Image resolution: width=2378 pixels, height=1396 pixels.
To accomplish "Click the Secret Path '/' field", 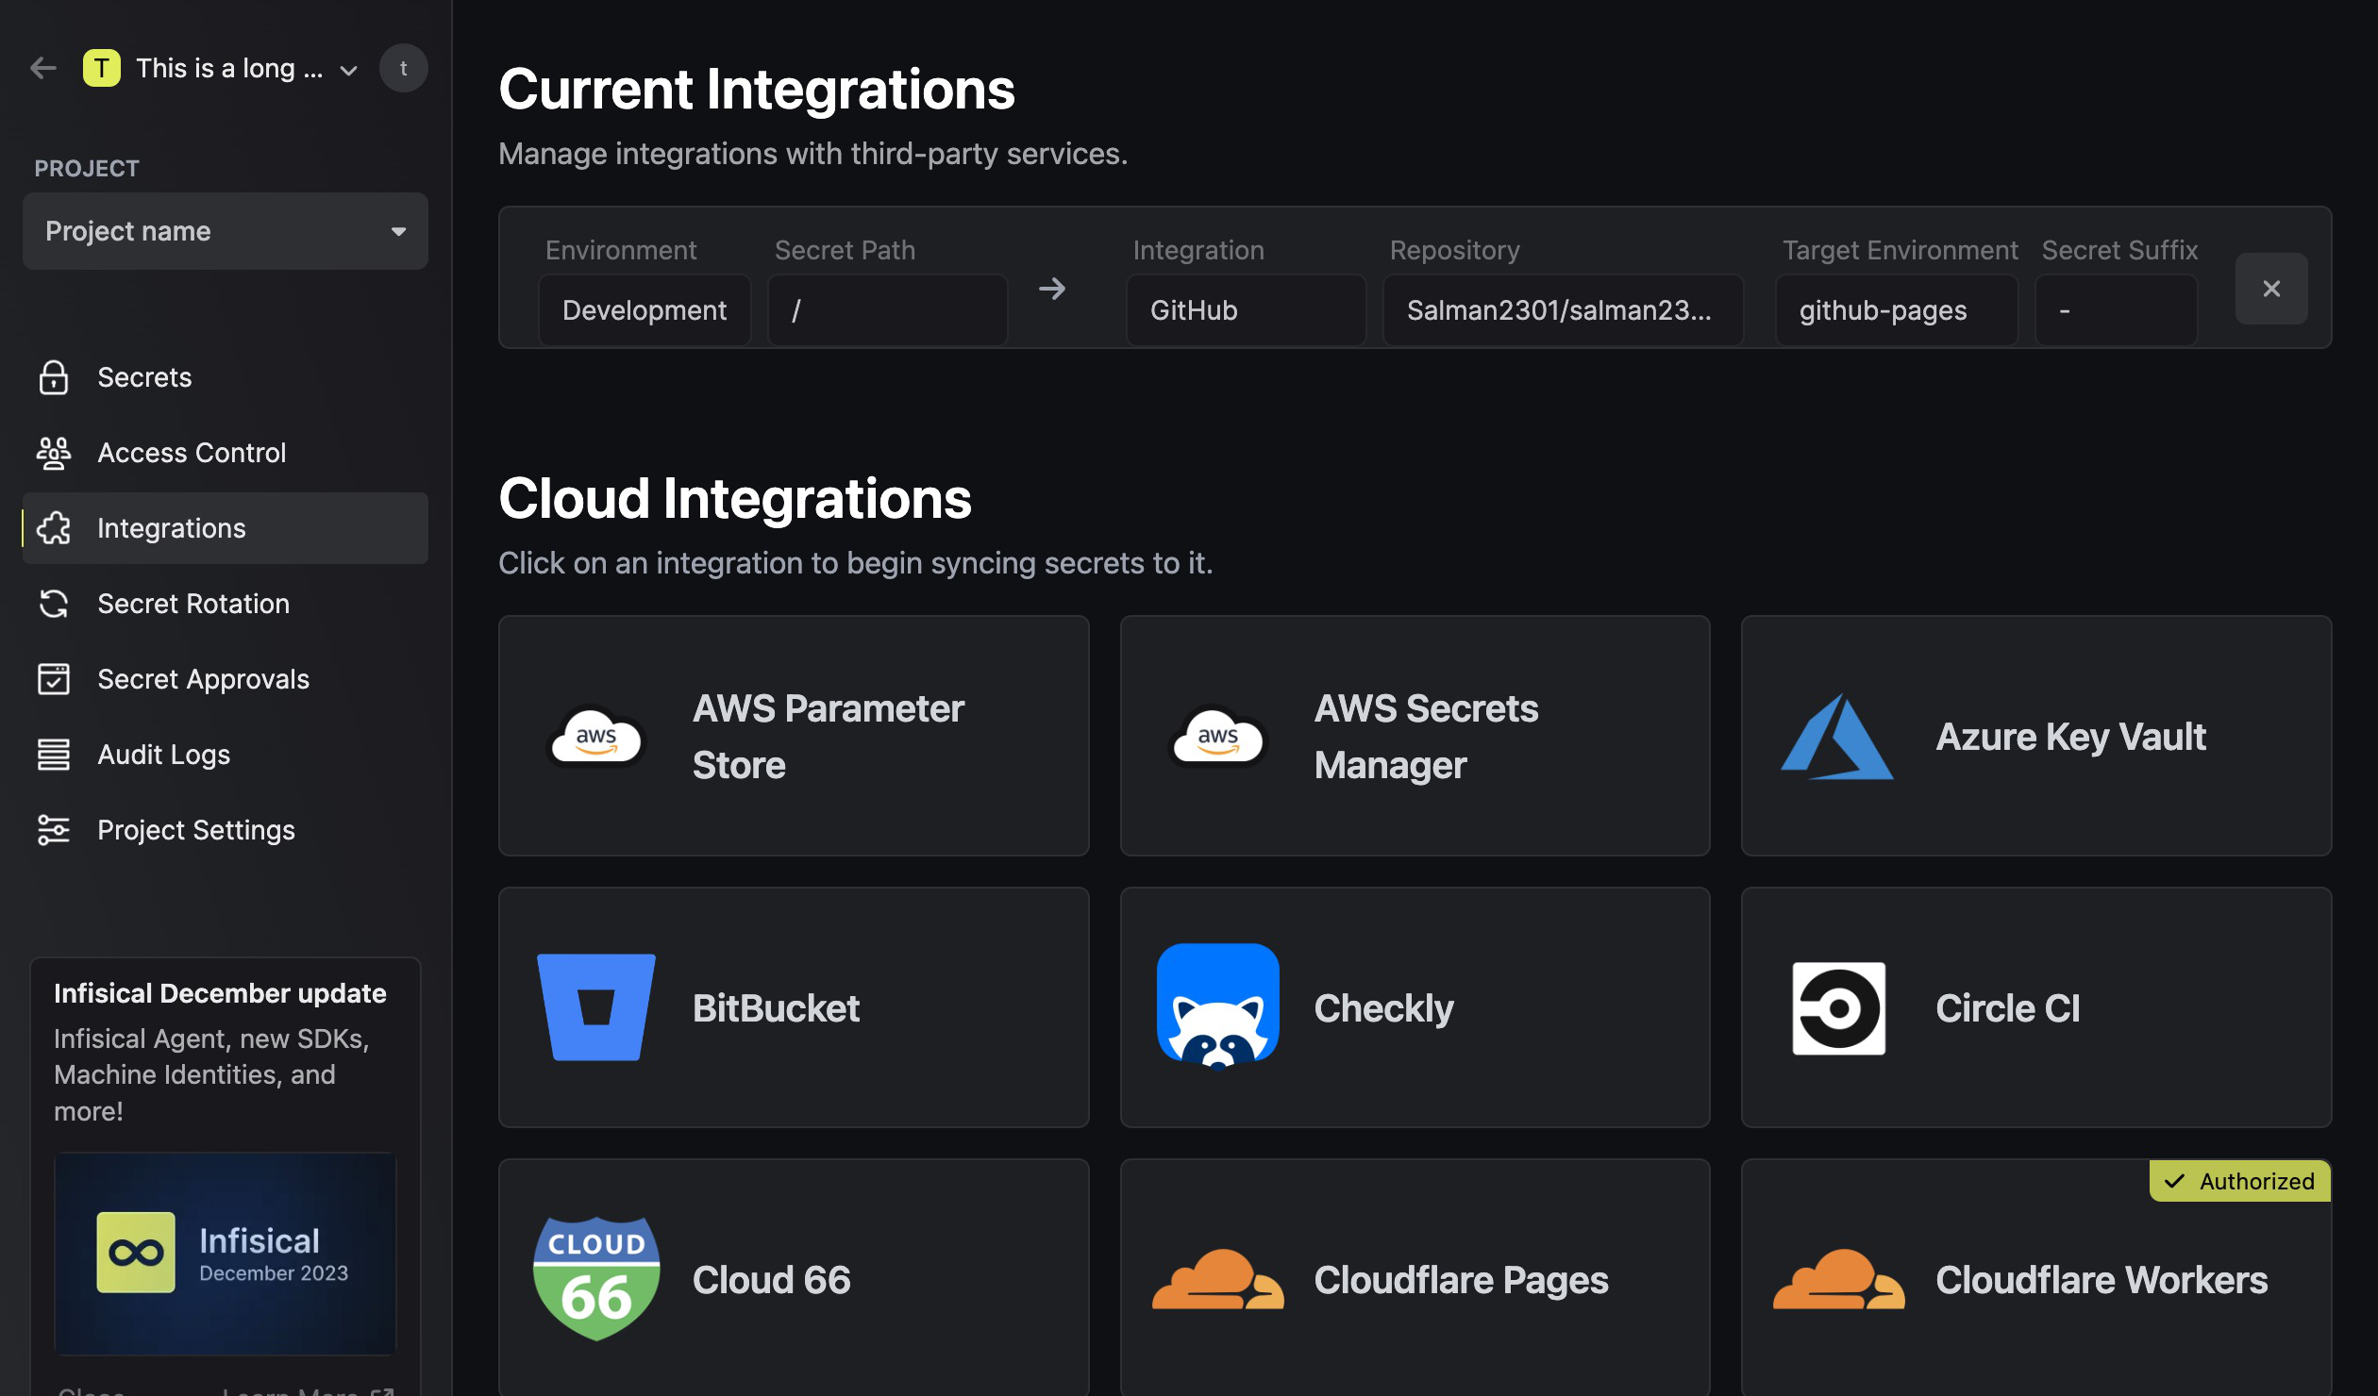I will [x=888, y=310].
